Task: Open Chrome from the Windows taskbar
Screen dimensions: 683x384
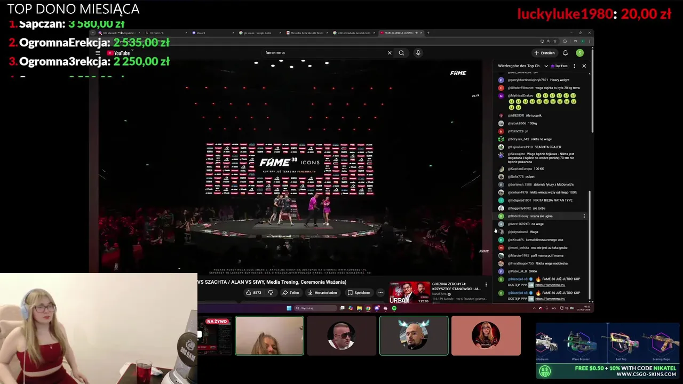Action: tap(368, 308)
